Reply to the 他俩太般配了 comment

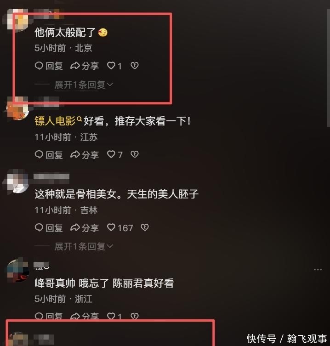tap(49, 66)
